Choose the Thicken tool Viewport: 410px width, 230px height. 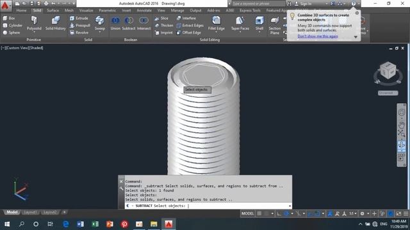coord(164,26)
